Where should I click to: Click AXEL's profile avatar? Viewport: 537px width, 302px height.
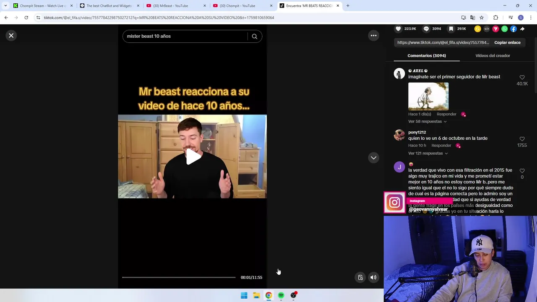point(399,74)
